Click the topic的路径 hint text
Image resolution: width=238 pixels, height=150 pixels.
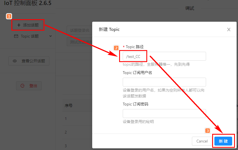pos(156,64)
